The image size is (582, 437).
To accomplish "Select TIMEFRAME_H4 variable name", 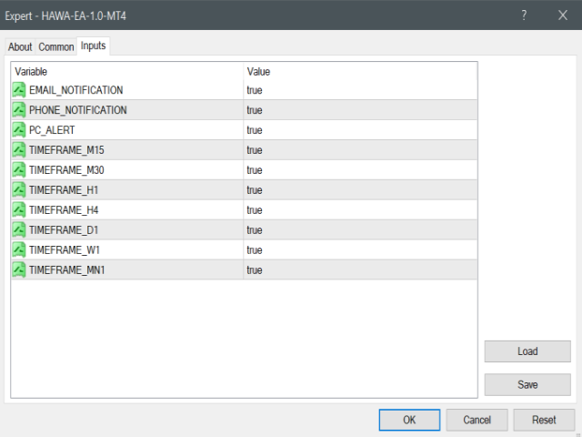I will tap(64, 210).
